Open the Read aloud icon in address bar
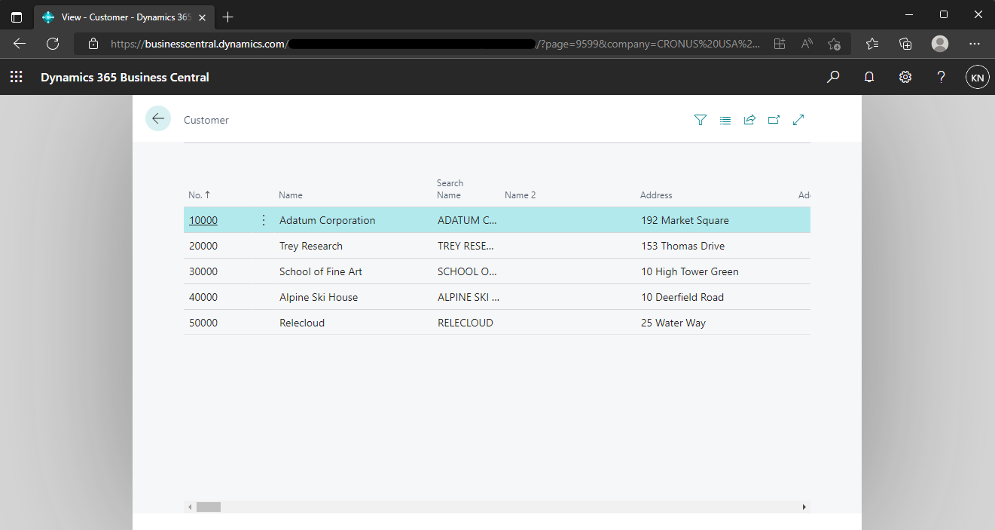 pyautogui.click(x=807, y=44)
